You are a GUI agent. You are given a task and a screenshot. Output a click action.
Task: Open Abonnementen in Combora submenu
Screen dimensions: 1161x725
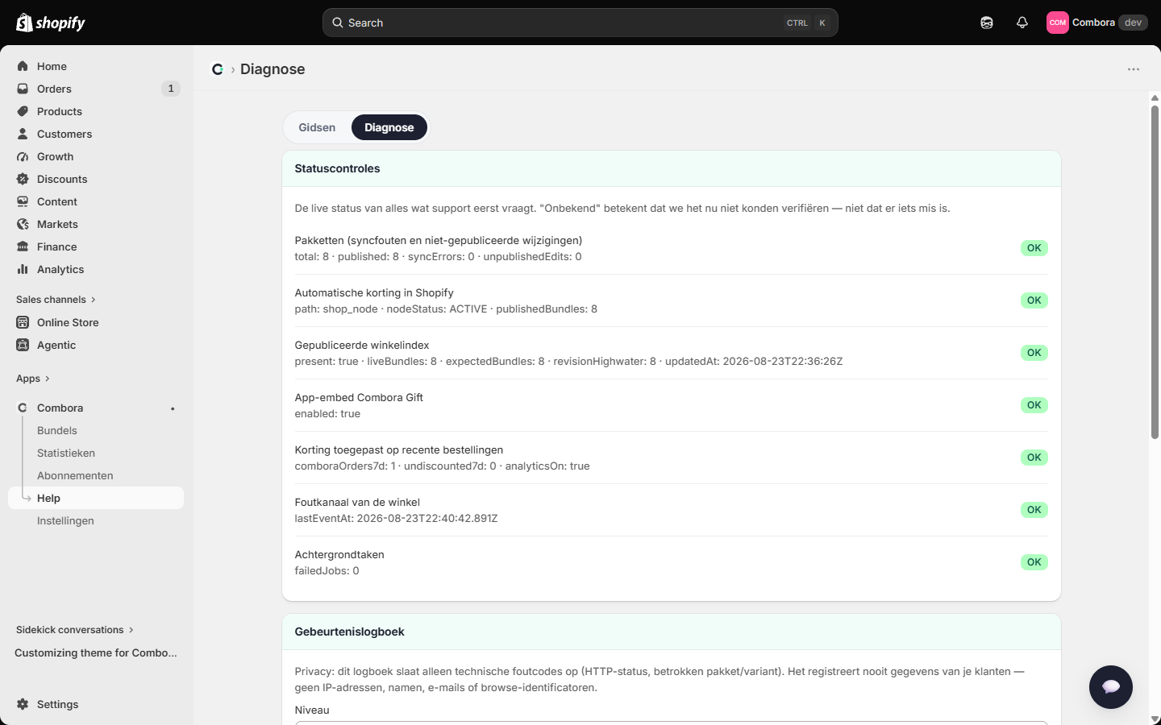pyautogui.click(x=75, y=475)
